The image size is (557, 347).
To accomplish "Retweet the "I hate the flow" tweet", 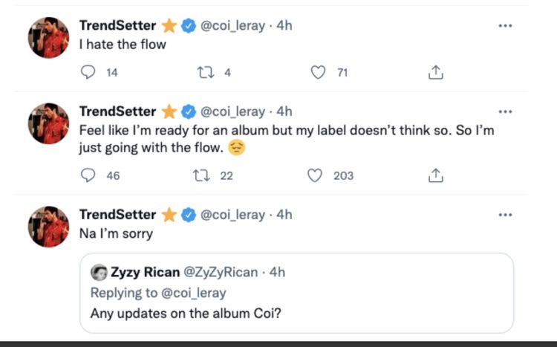I will 203,72.
